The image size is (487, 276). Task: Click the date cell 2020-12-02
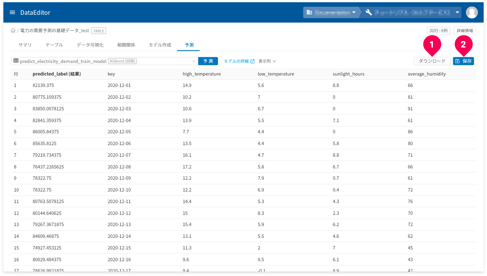pos(119,97)
